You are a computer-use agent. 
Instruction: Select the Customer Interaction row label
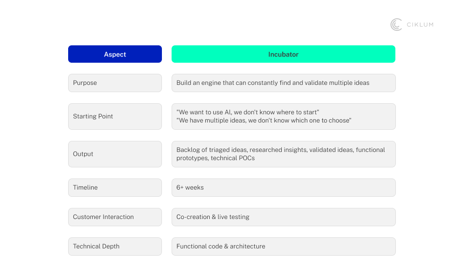pyautogui.click(x=103, y=217)
